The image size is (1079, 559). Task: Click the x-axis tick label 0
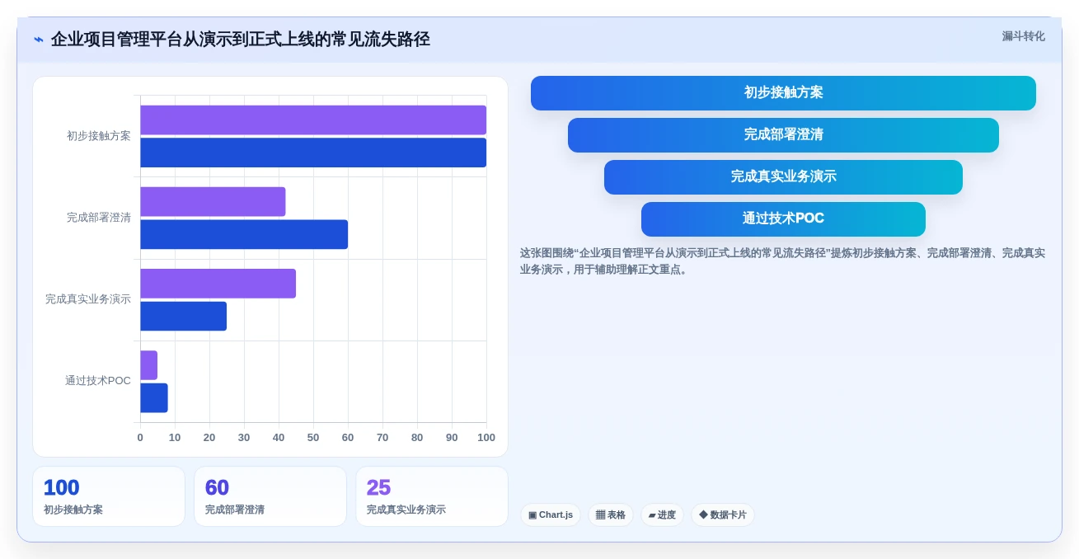pyautogui.click(x=140, y=438)
